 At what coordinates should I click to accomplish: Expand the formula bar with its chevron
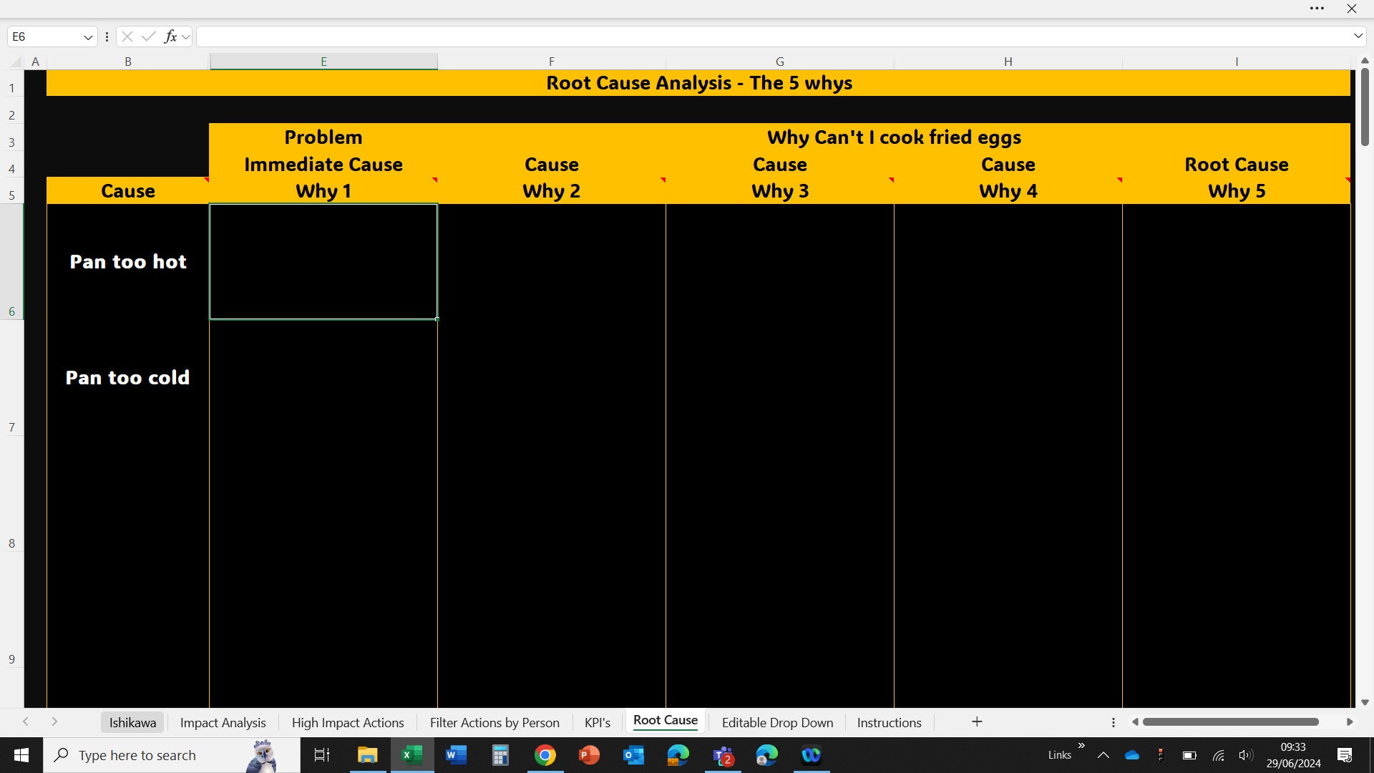click(1359, 36)
